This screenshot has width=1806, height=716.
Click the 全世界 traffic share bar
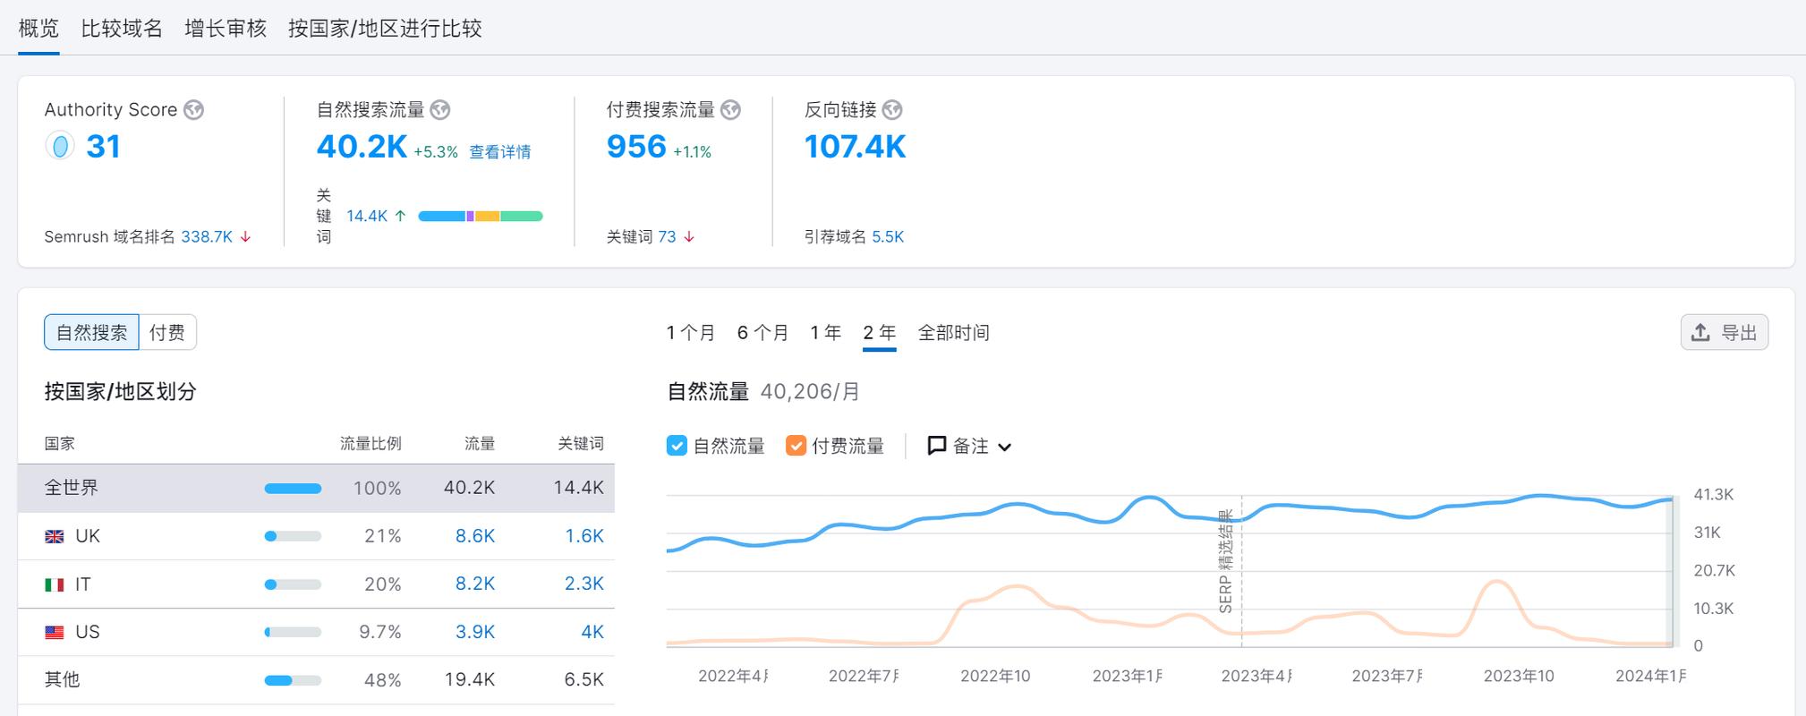(293, 489)
